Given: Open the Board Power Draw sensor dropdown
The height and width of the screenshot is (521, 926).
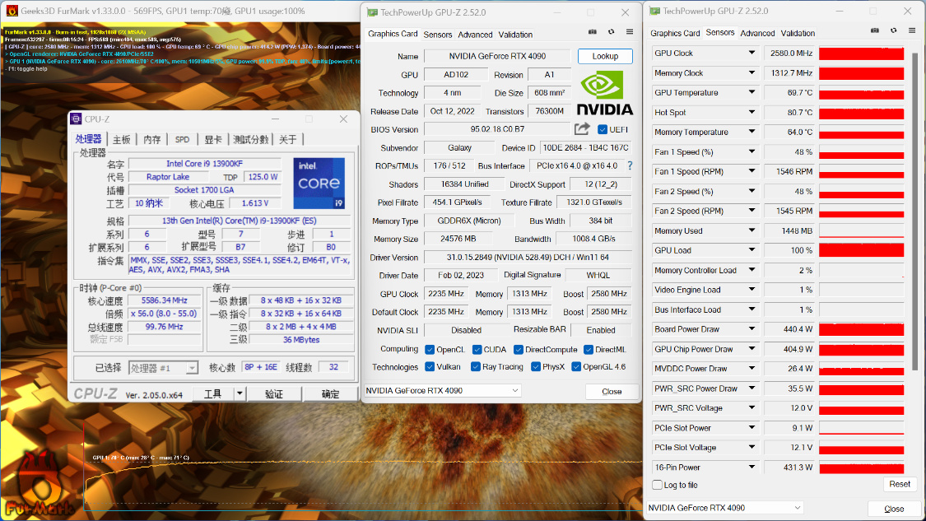Looking at the screenshot, I should click(x=752, y=329).
